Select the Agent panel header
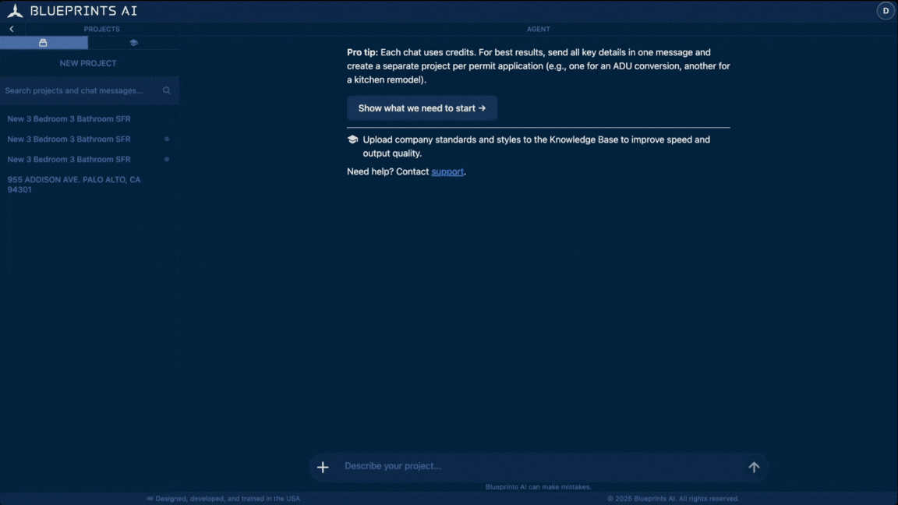 [538, 29]
